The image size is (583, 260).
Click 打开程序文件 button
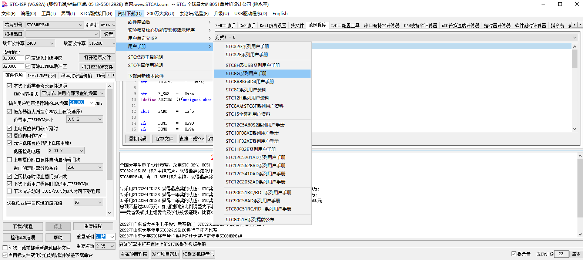tap(97, 58)
